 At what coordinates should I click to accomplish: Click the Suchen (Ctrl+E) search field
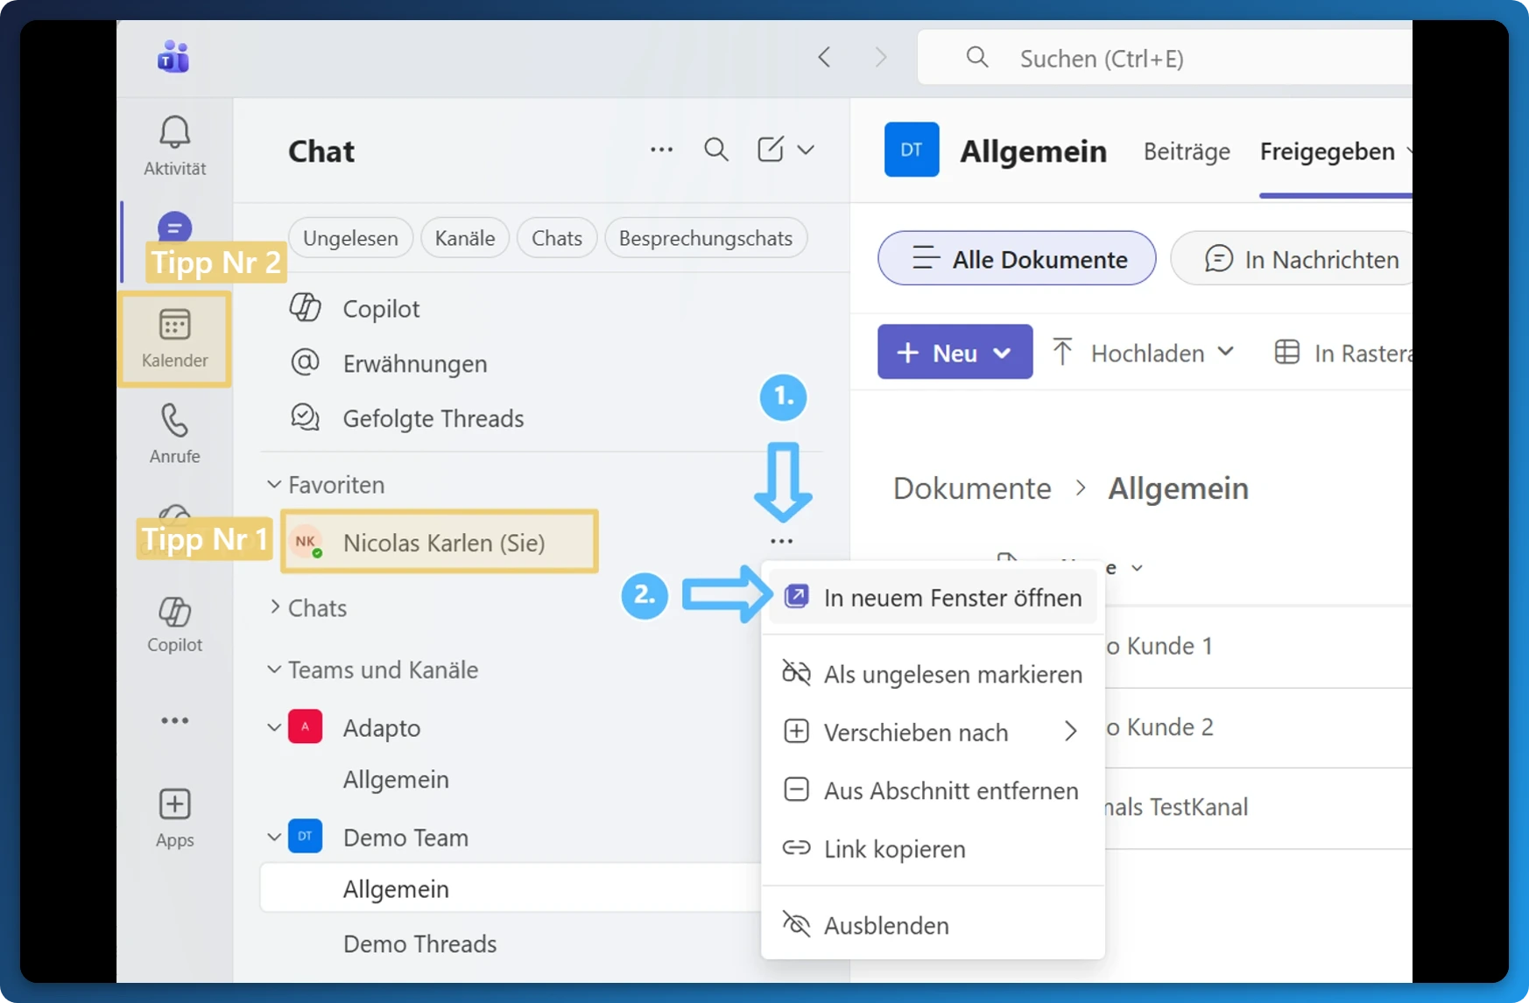[x=1165, y=58]
